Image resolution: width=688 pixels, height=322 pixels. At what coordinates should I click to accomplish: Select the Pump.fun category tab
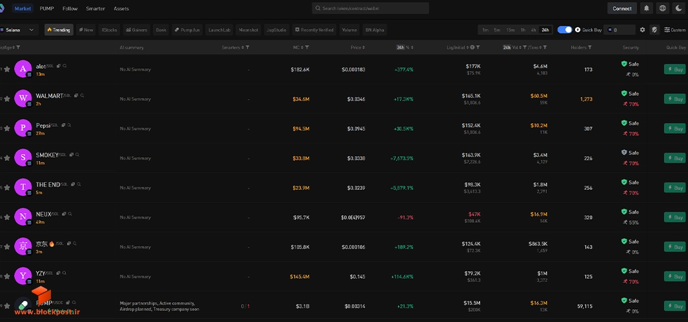(187, 30)
